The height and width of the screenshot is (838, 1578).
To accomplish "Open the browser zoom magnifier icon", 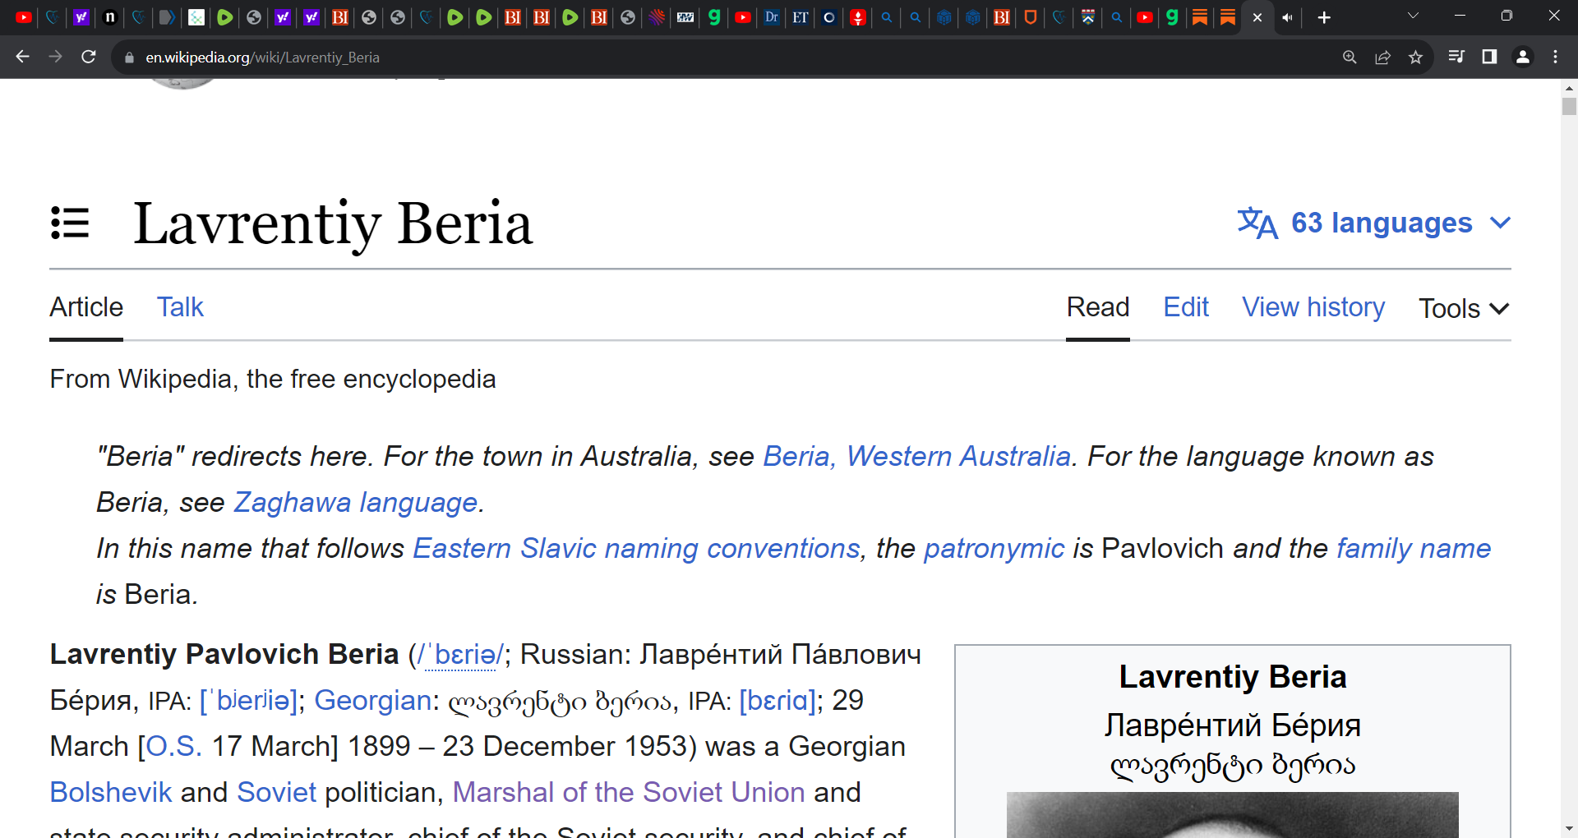I will coord(1350,57).
